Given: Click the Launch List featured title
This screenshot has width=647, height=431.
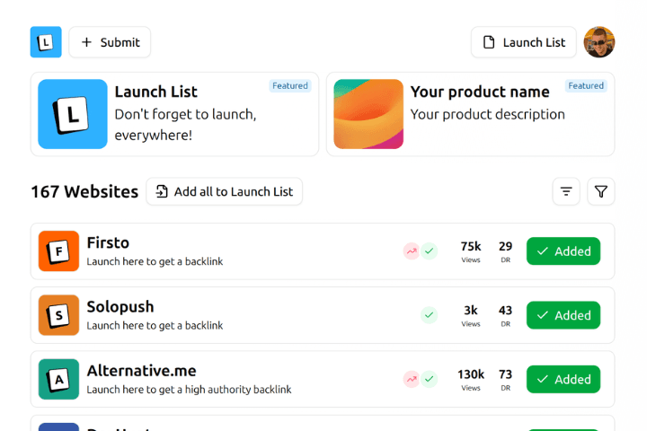Looking at the screenshot, I should [156, 92].
